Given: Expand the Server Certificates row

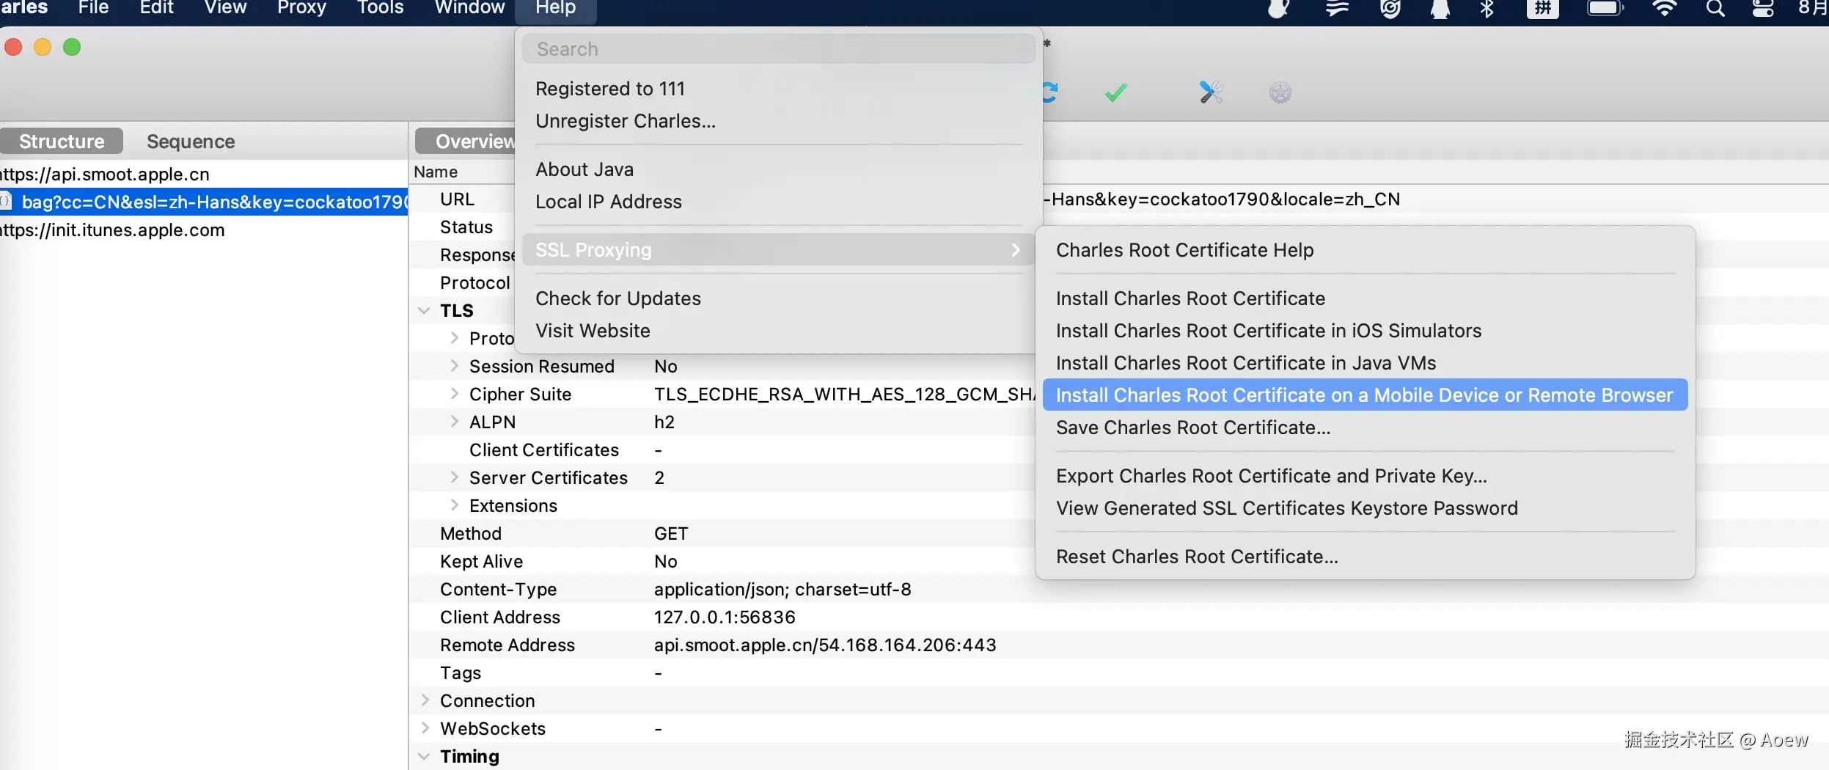Looking at the screenshot, I should click(454, 477).
